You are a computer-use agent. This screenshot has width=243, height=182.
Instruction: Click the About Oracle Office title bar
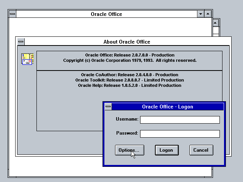(x=127, y=42)
